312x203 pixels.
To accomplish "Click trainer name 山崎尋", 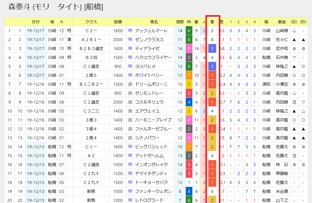I will pos(282,31).
